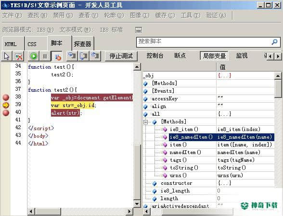
Task: Click left arrow to show previous debug tabs
Action: tap(270, 56)
